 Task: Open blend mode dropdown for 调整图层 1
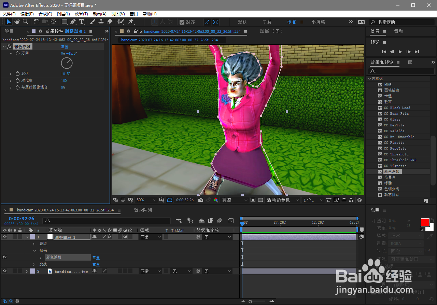(x=151, y=237)
